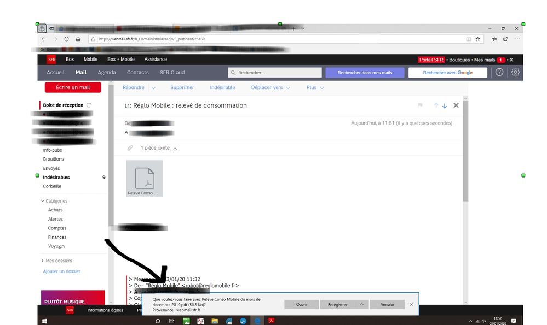Click in the Rechercher search field
This screenshot has height=325, width=547.
coord(275,73)
